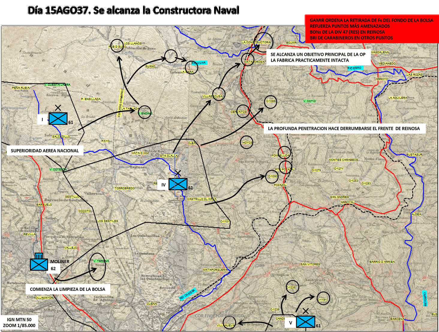Click the 'P. ENSILLADA' label
The width and height of the screenshot is (439, 332).
[x=91, y=99]
